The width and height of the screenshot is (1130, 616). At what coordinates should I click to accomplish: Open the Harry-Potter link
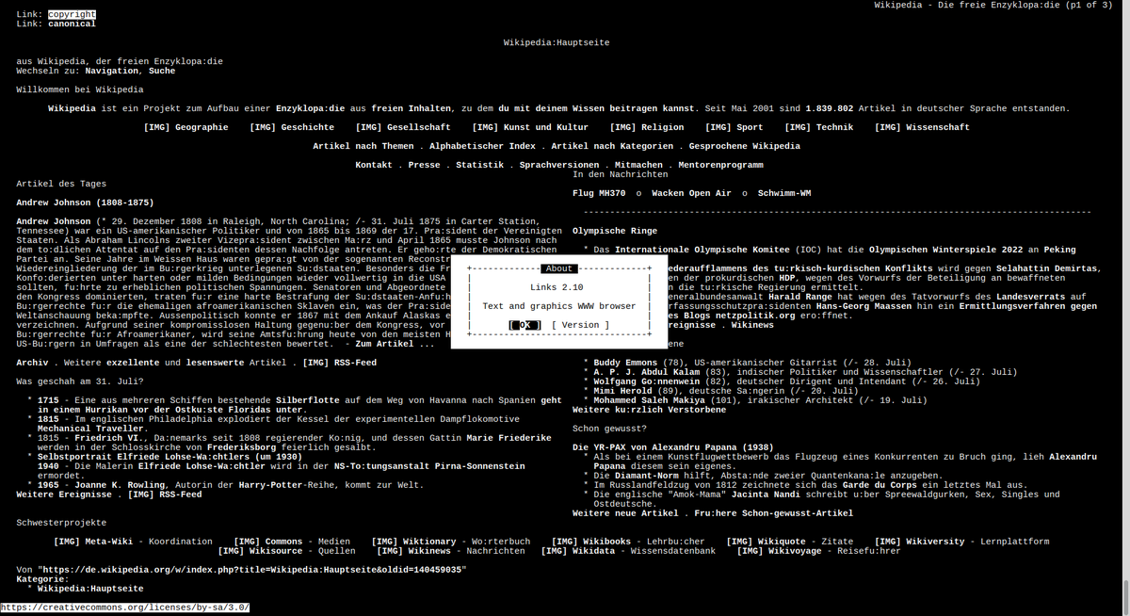pyautogui.click(x=271, y=485)
